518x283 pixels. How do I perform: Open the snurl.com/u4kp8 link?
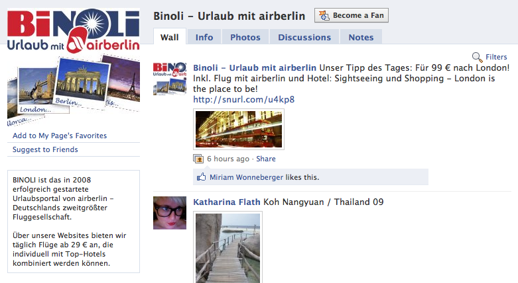pyautogui.click(x=244, y=99)
